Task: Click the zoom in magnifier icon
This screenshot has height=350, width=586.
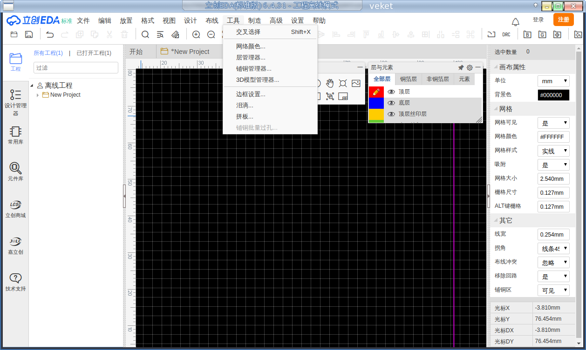Action: [x=196, y=34]
